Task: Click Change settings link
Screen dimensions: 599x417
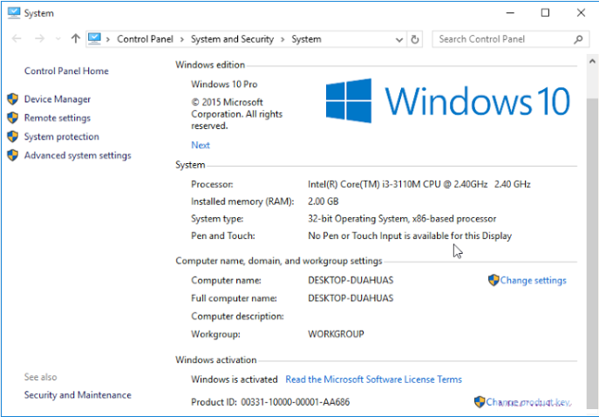Action: pyautogui.click(x=534, y=281)
